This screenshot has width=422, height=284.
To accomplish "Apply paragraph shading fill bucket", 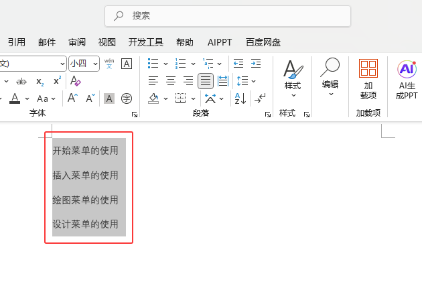I will tap(153, 98).
